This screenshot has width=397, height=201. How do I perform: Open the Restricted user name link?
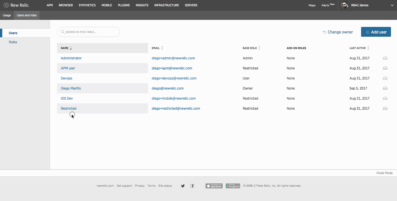click(x=69, y=108)
